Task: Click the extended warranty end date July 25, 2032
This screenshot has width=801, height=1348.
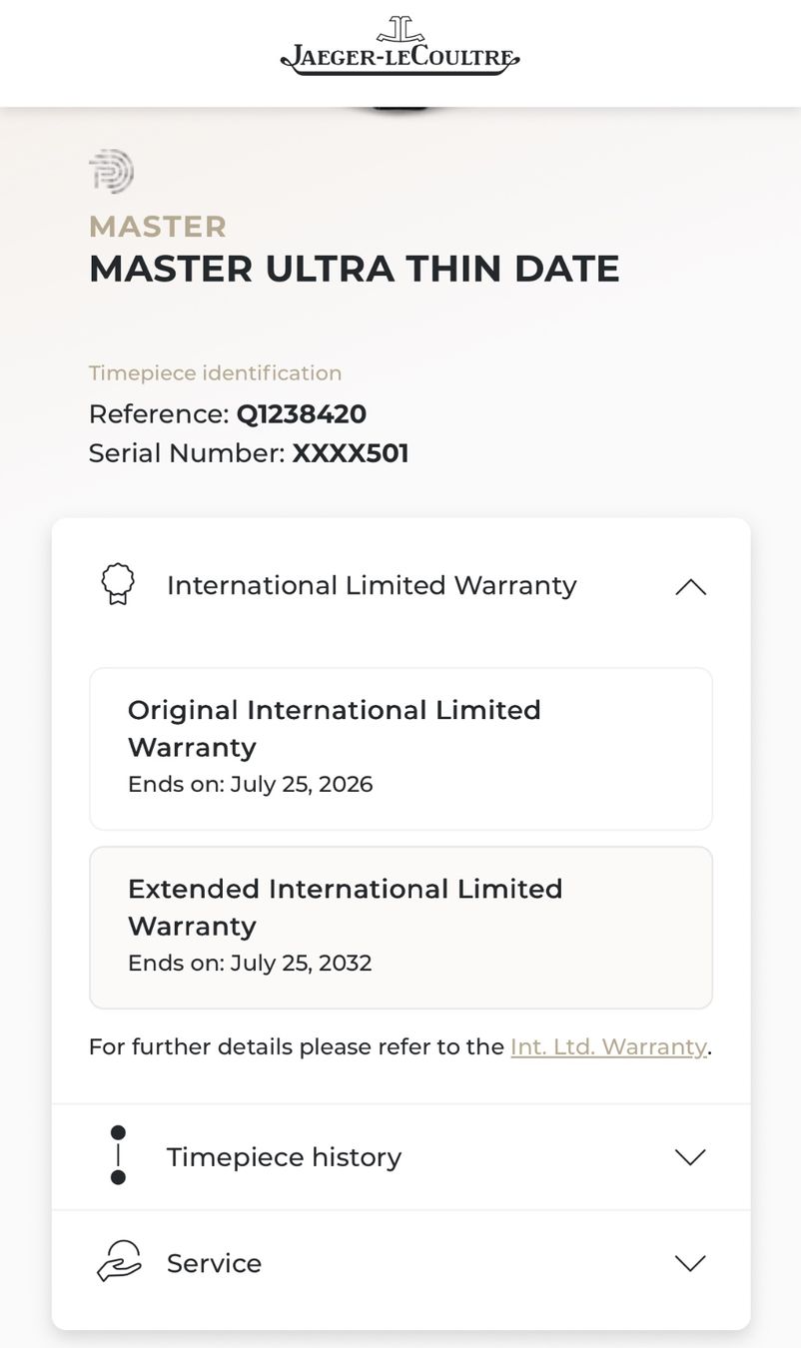Action: 301,964
